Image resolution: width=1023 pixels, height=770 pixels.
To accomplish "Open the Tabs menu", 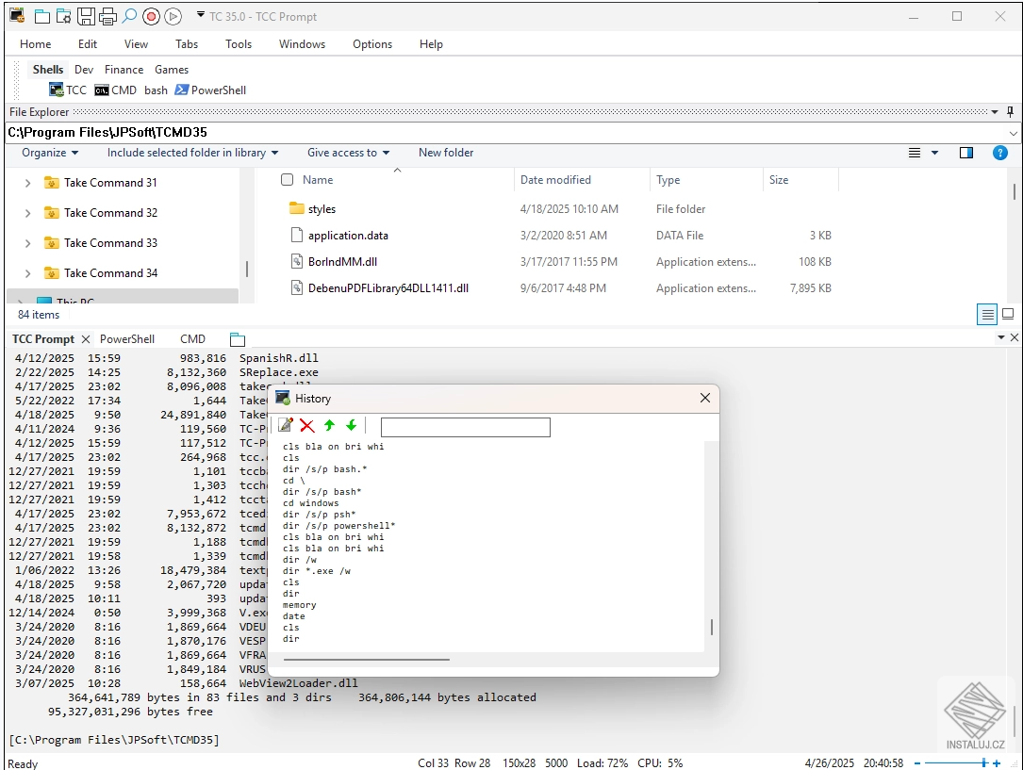I will (187, 44).
